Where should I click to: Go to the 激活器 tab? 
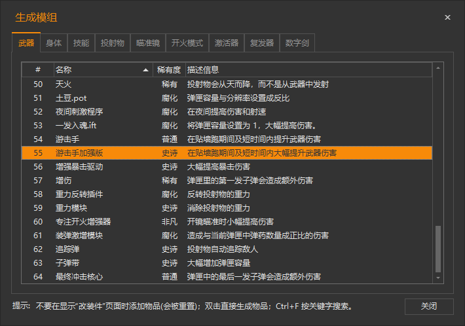[x=227, y=43]
